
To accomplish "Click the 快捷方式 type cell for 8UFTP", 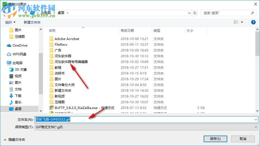I will click(160, 108).
